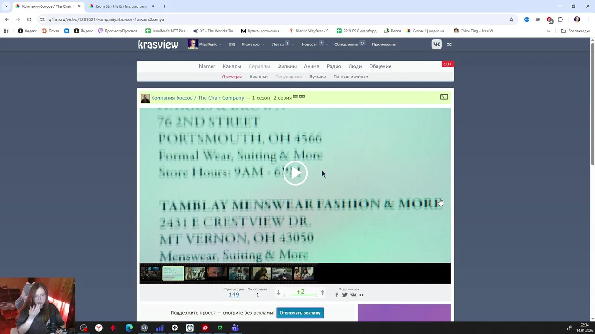
Task: Open Новости header menu
Action: 310,45
